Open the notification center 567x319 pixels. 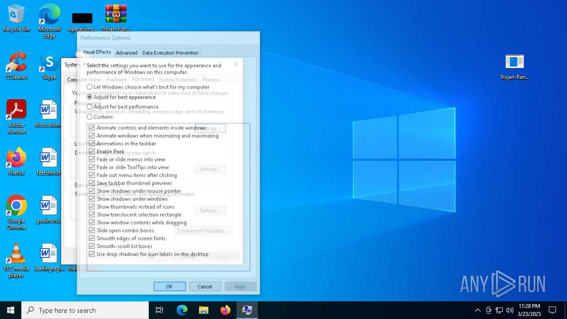point(552,310)
